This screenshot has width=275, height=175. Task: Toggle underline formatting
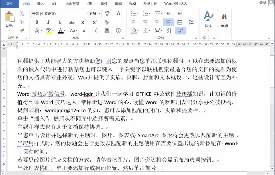click(x=60, y=22)
